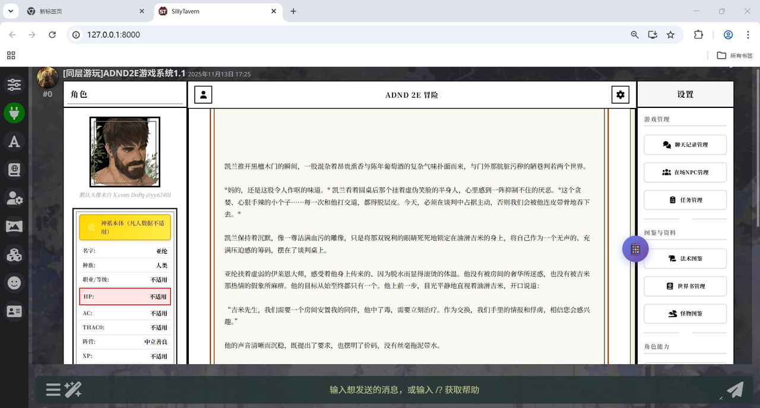Click the 神祇本体 yellow banner
The height and width of the screenshot is (408, 760).
(125, 227)
